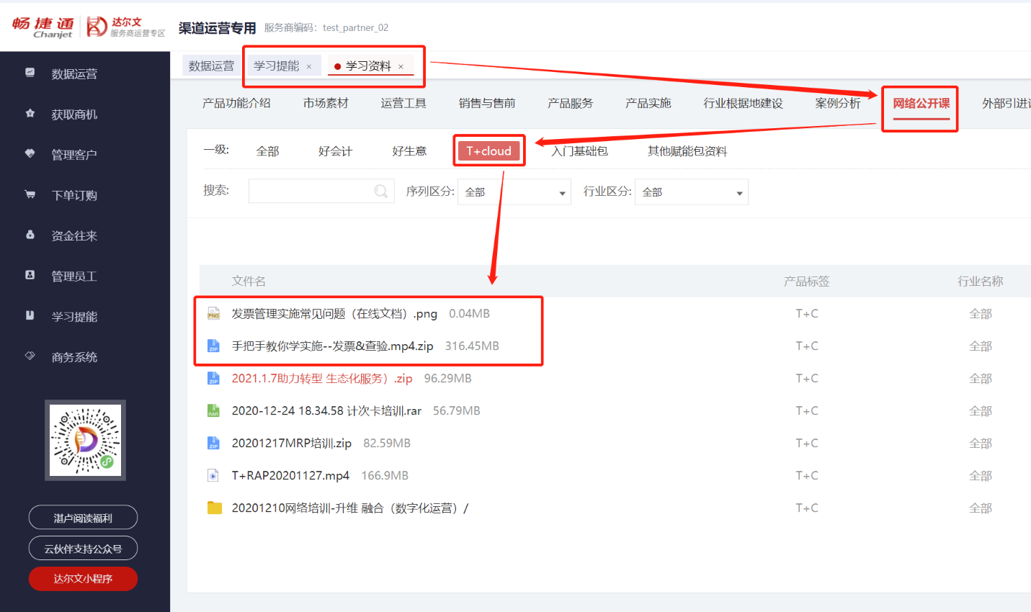1031x612 pixels.
Task: Switch to the 数据运营 tab
Action: coord(211,66)
